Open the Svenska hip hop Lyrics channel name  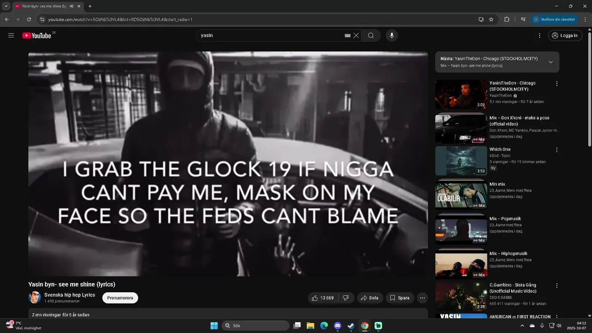(69, 295)
